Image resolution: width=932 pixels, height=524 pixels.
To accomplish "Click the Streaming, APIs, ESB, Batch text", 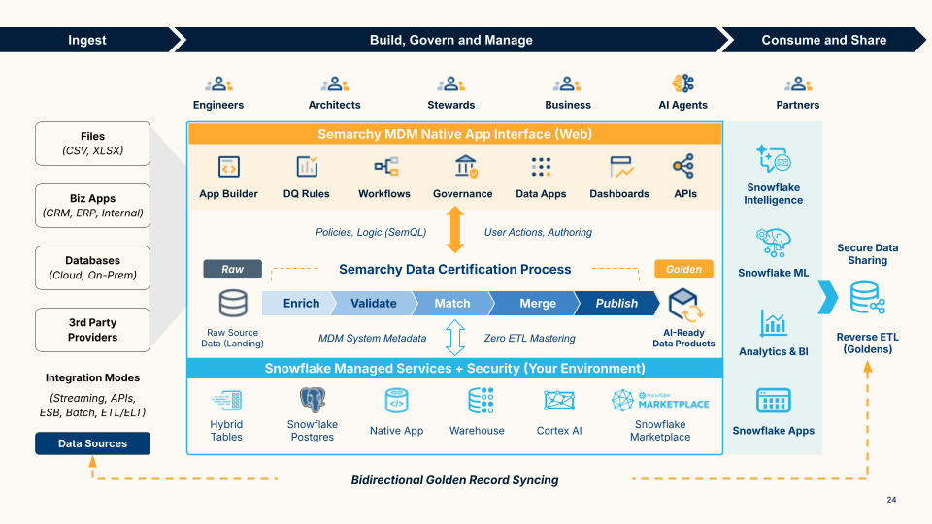I will pyautogui.click(x=93, y=406).
